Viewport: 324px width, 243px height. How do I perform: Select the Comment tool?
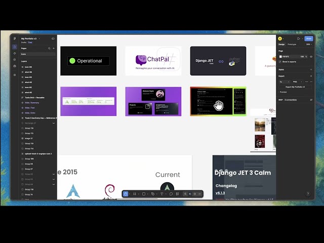[171, 194]
